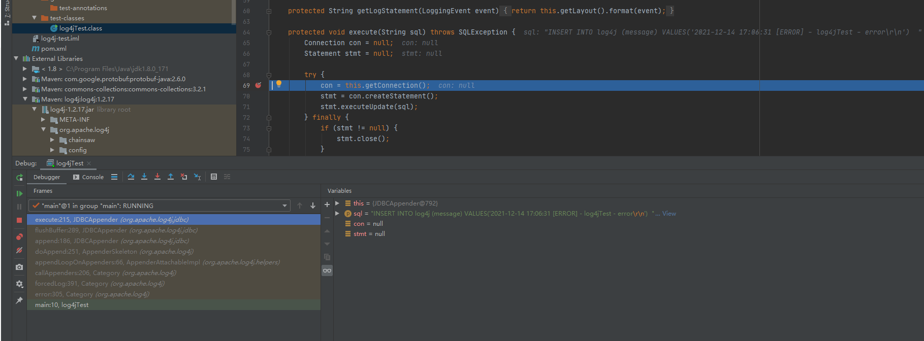Resume program with the green play icon

tap(19, 193)
